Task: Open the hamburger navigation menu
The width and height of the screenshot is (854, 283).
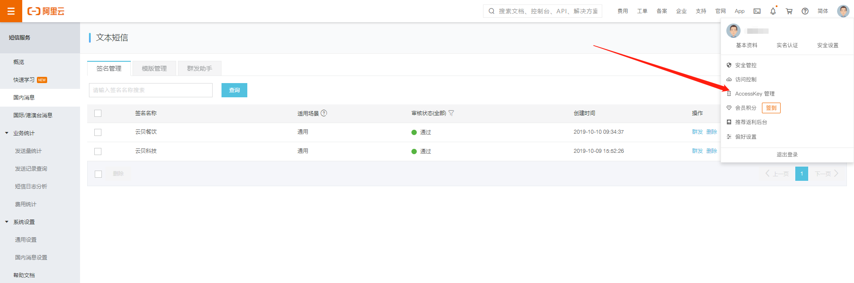Action: (11, 11)
